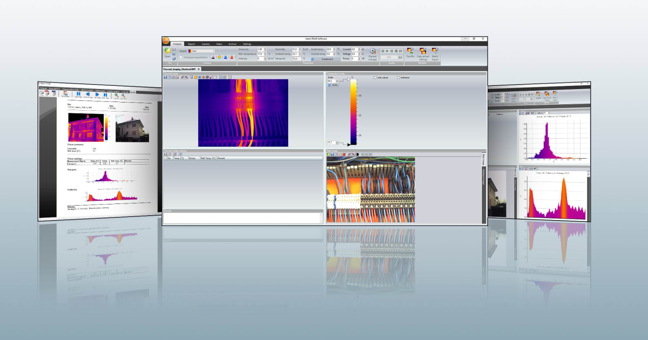Click Copy actual settings icon

(x=422, y=52)
